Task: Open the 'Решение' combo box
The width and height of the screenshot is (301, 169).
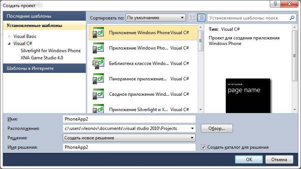Action: [x=129, y=138]
